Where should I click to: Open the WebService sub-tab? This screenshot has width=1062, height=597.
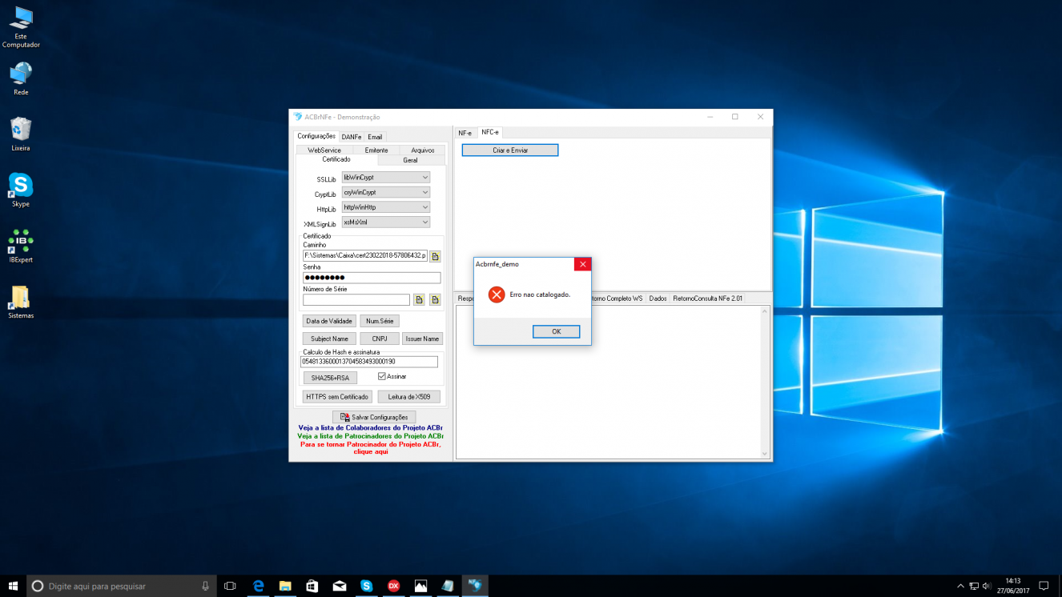click(324, 150)
